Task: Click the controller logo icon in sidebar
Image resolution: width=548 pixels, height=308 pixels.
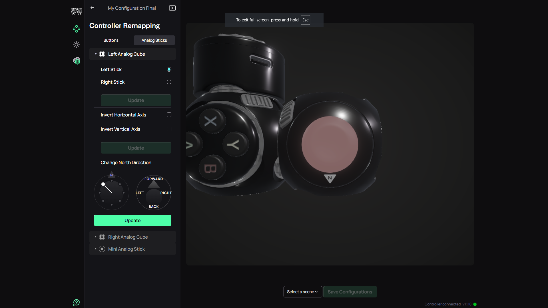Action: [x=76, y=11]
